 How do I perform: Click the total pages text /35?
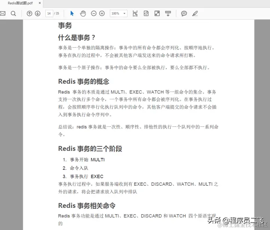(57, 14)
